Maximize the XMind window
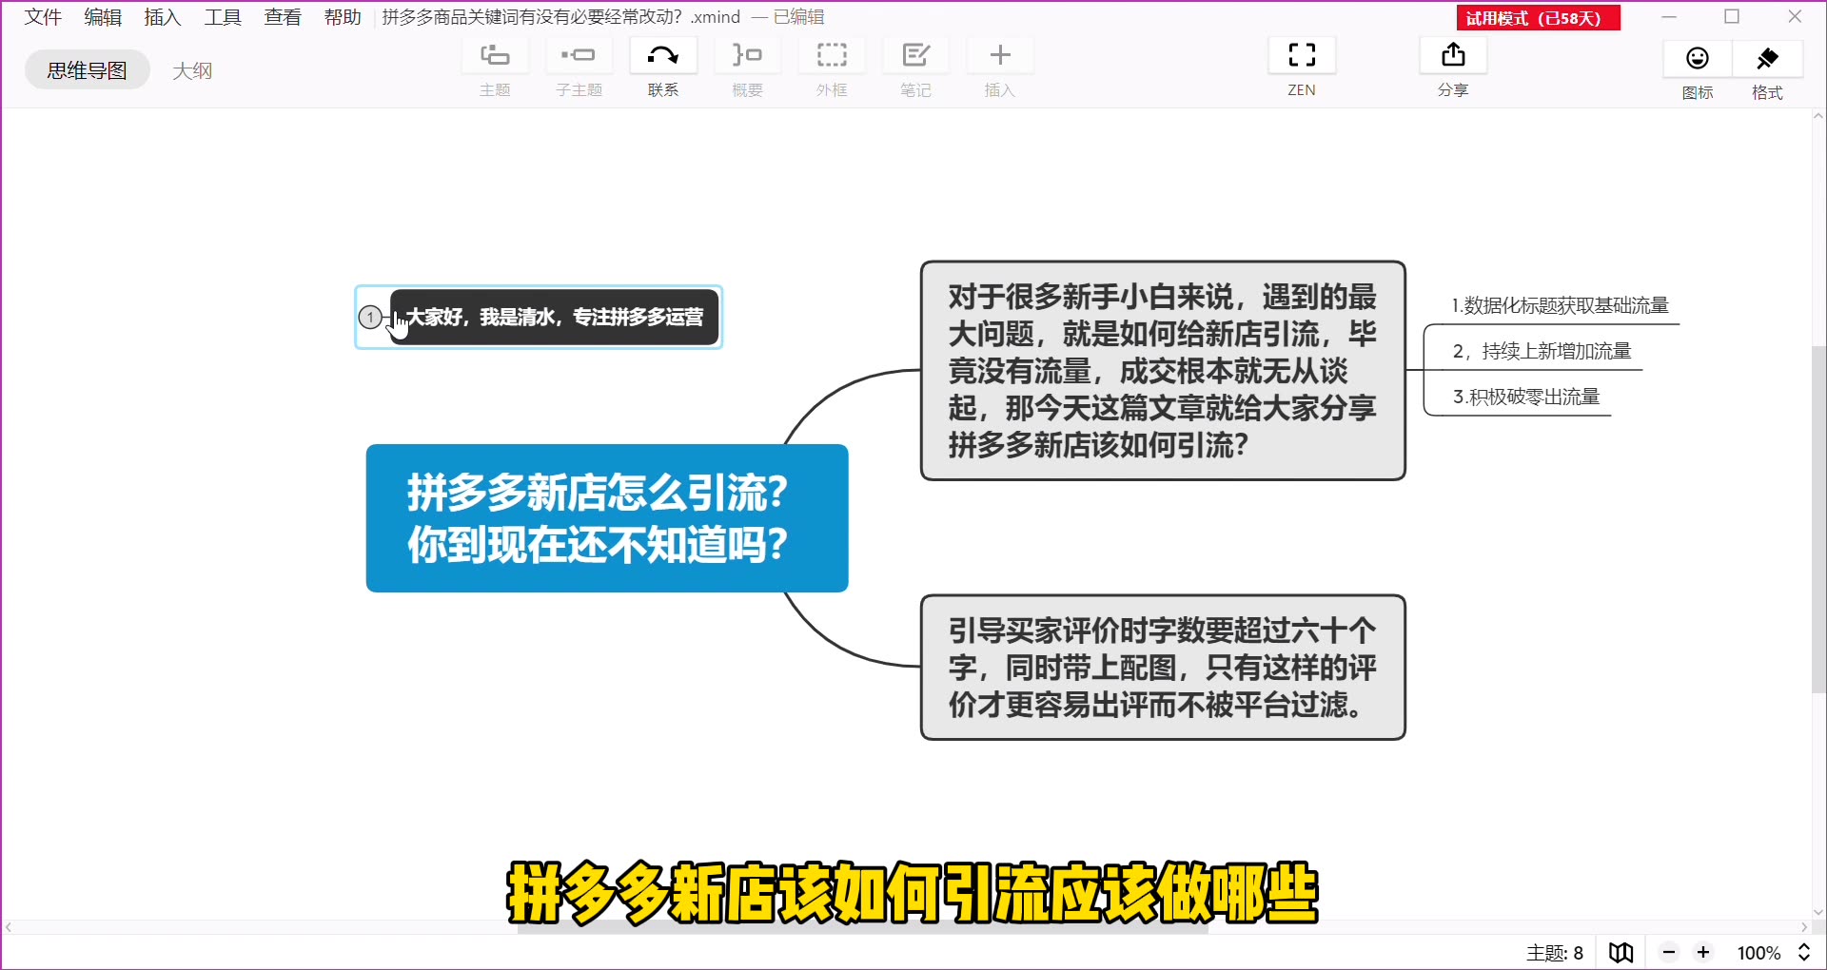This screenshot has height=970, width=1827. pyautogui.click(x=1732, y=17)
